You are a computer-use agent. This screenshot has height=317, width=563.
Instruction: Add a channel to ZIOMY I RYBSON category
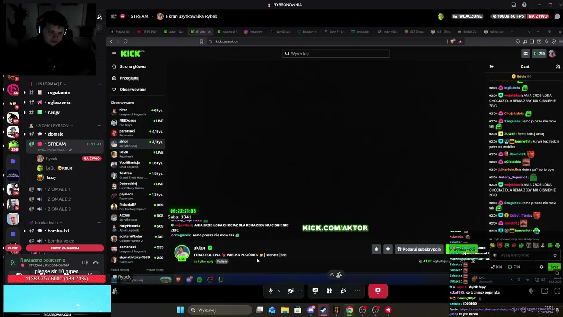[99, 125]
